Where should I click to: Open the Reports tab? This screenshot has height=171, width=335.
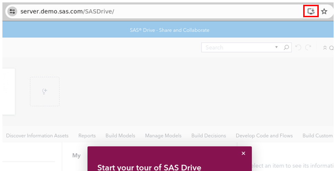87,135
